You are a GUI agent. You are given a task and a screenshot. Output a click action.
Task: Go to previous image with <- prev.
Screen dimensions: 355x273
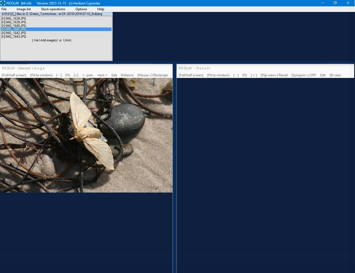pyautogui.click(x=88, y=75)
